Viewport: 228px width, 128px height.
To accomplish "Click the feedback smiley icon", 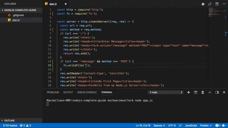I will point(217,126).
